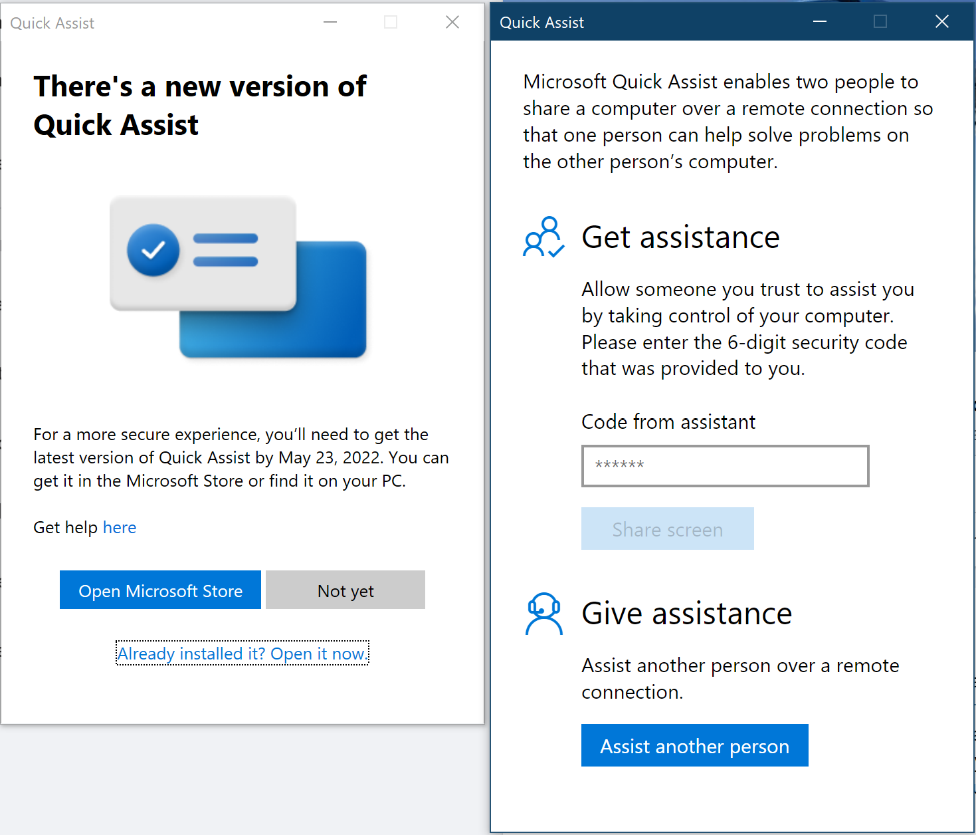Screen dimensions: 976x835
Task: Click the Get assistance people icon
Action: pyautogui.click(x=543, y=237)
